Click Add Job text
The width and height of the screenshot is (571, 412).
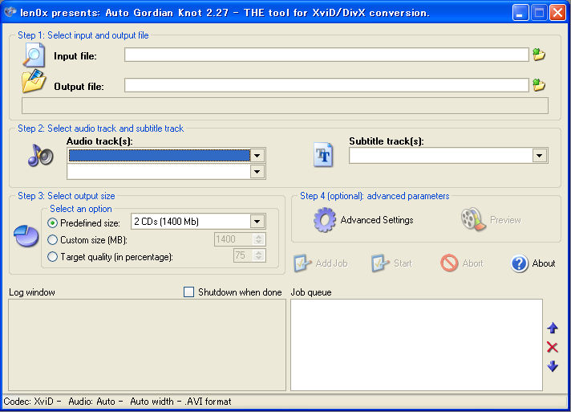coord(331,263)
